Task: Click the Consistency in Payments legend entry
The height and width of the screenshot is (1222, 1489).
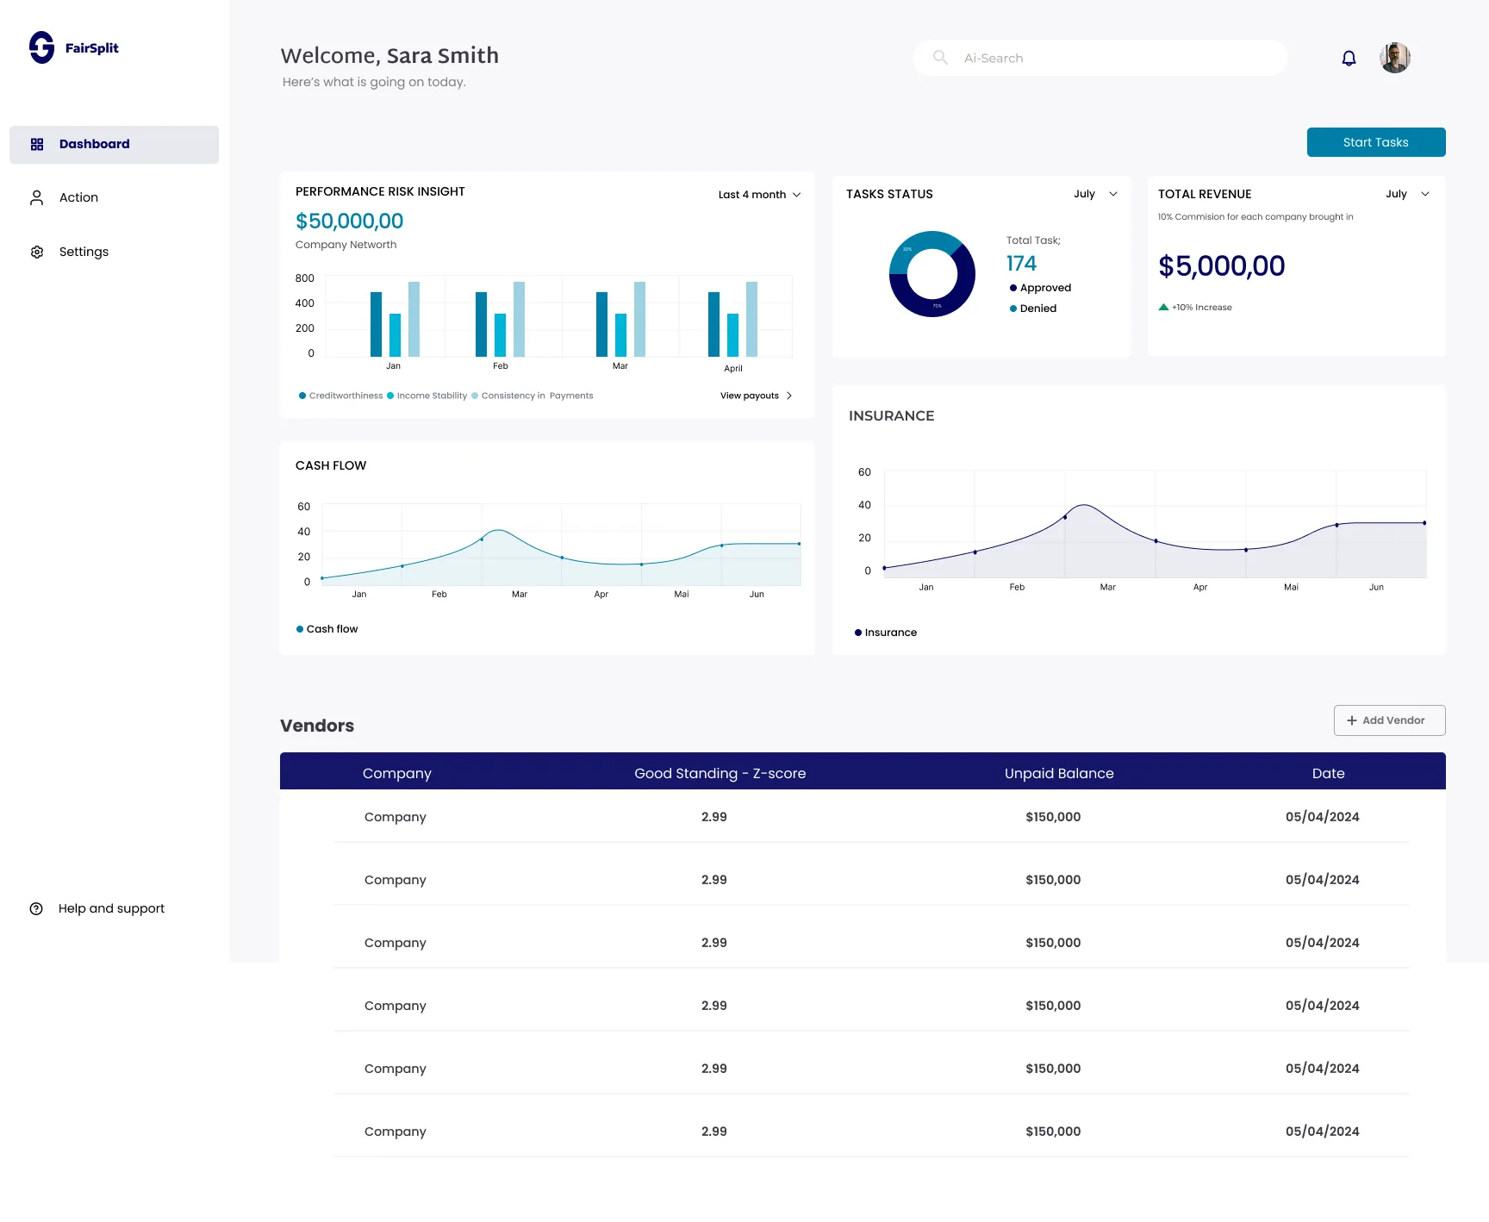Action: point(532,396)
